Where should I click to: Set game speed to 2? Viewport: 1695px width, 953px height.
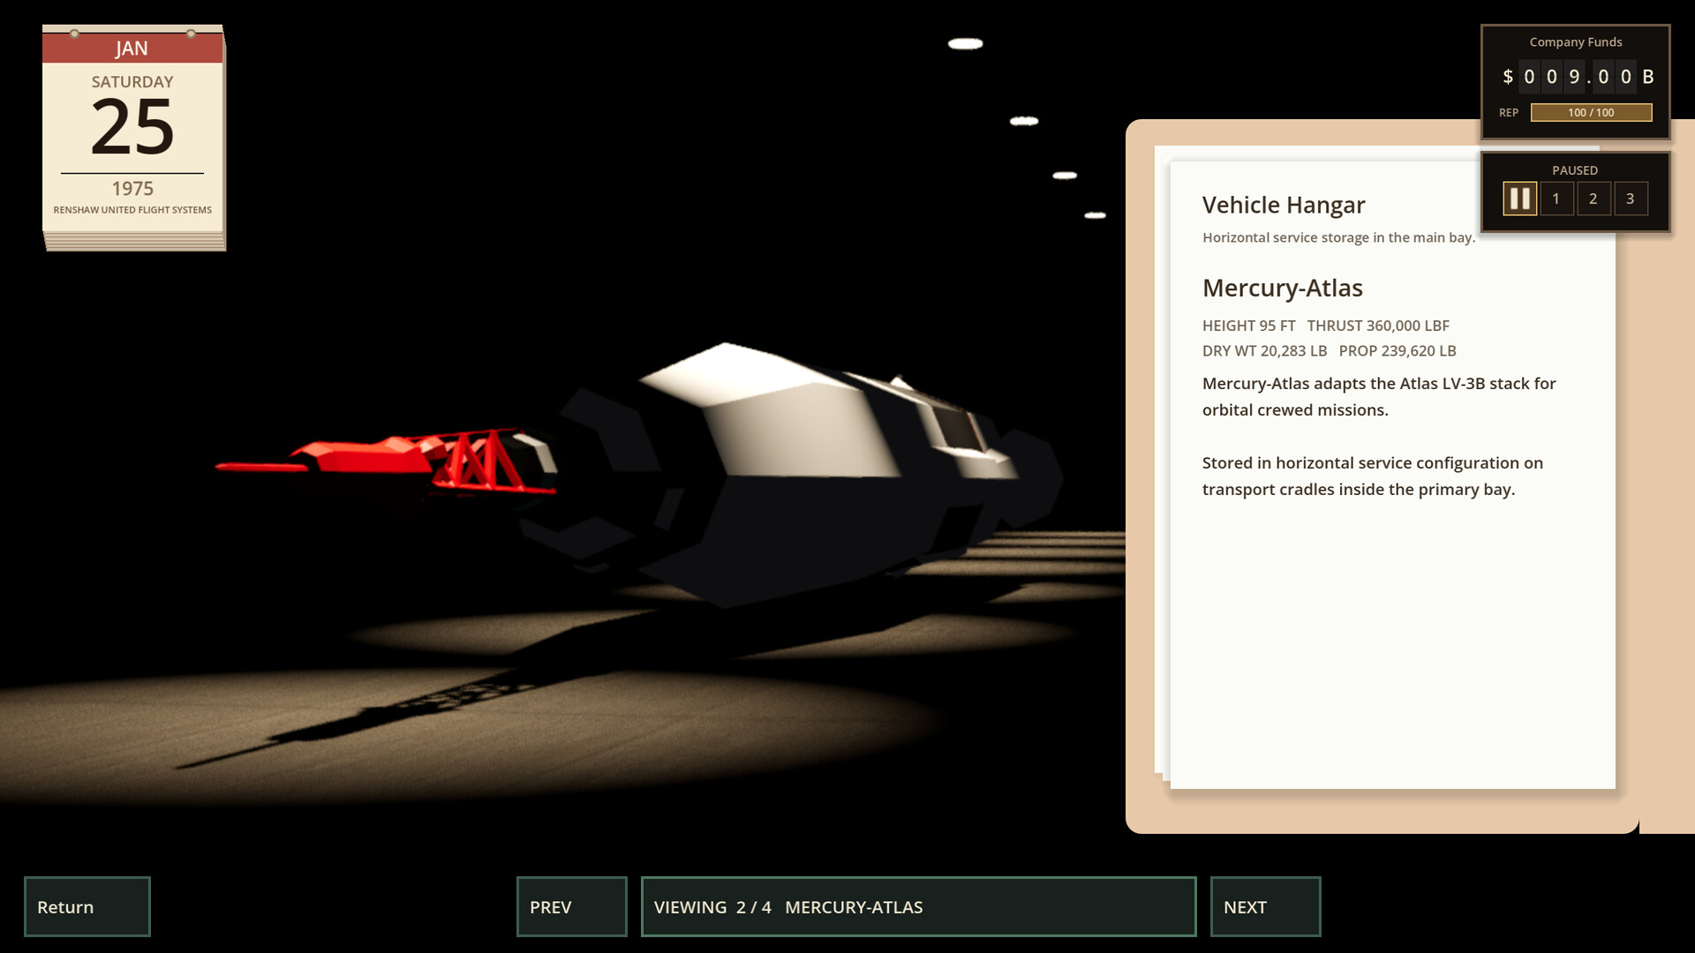click(x=1593, y=199)
